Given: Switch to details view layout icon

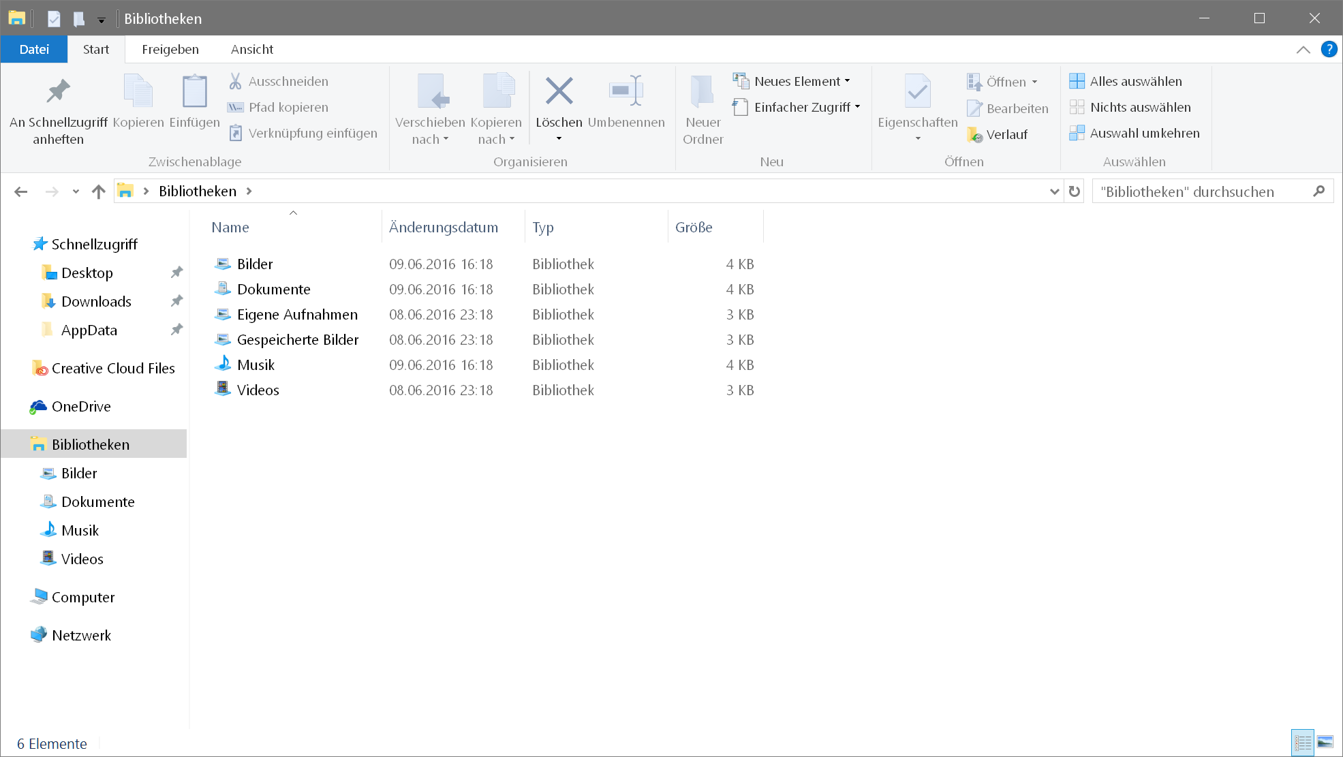Looking at the screenshot, I should tap(1302, 743).
